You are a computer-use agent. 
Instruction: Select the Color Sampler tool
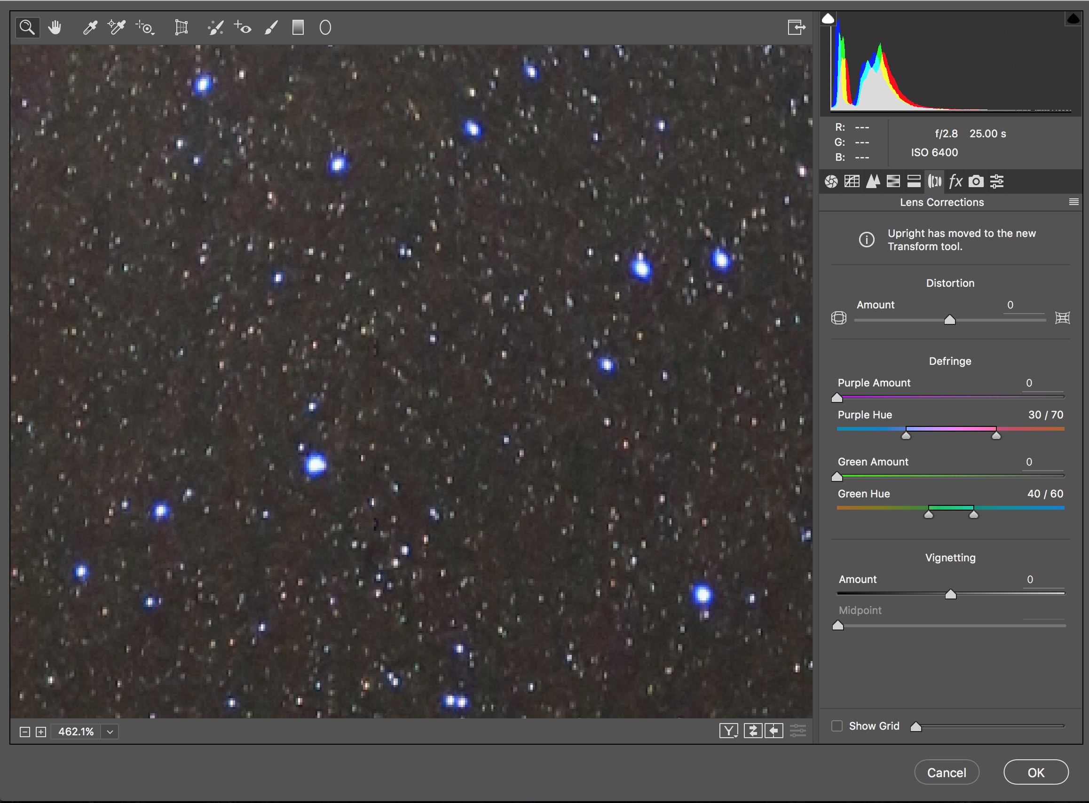click(117, 28)
